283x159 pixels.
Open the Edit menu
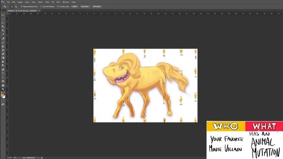pyautogui.click(x=14, y=2)
